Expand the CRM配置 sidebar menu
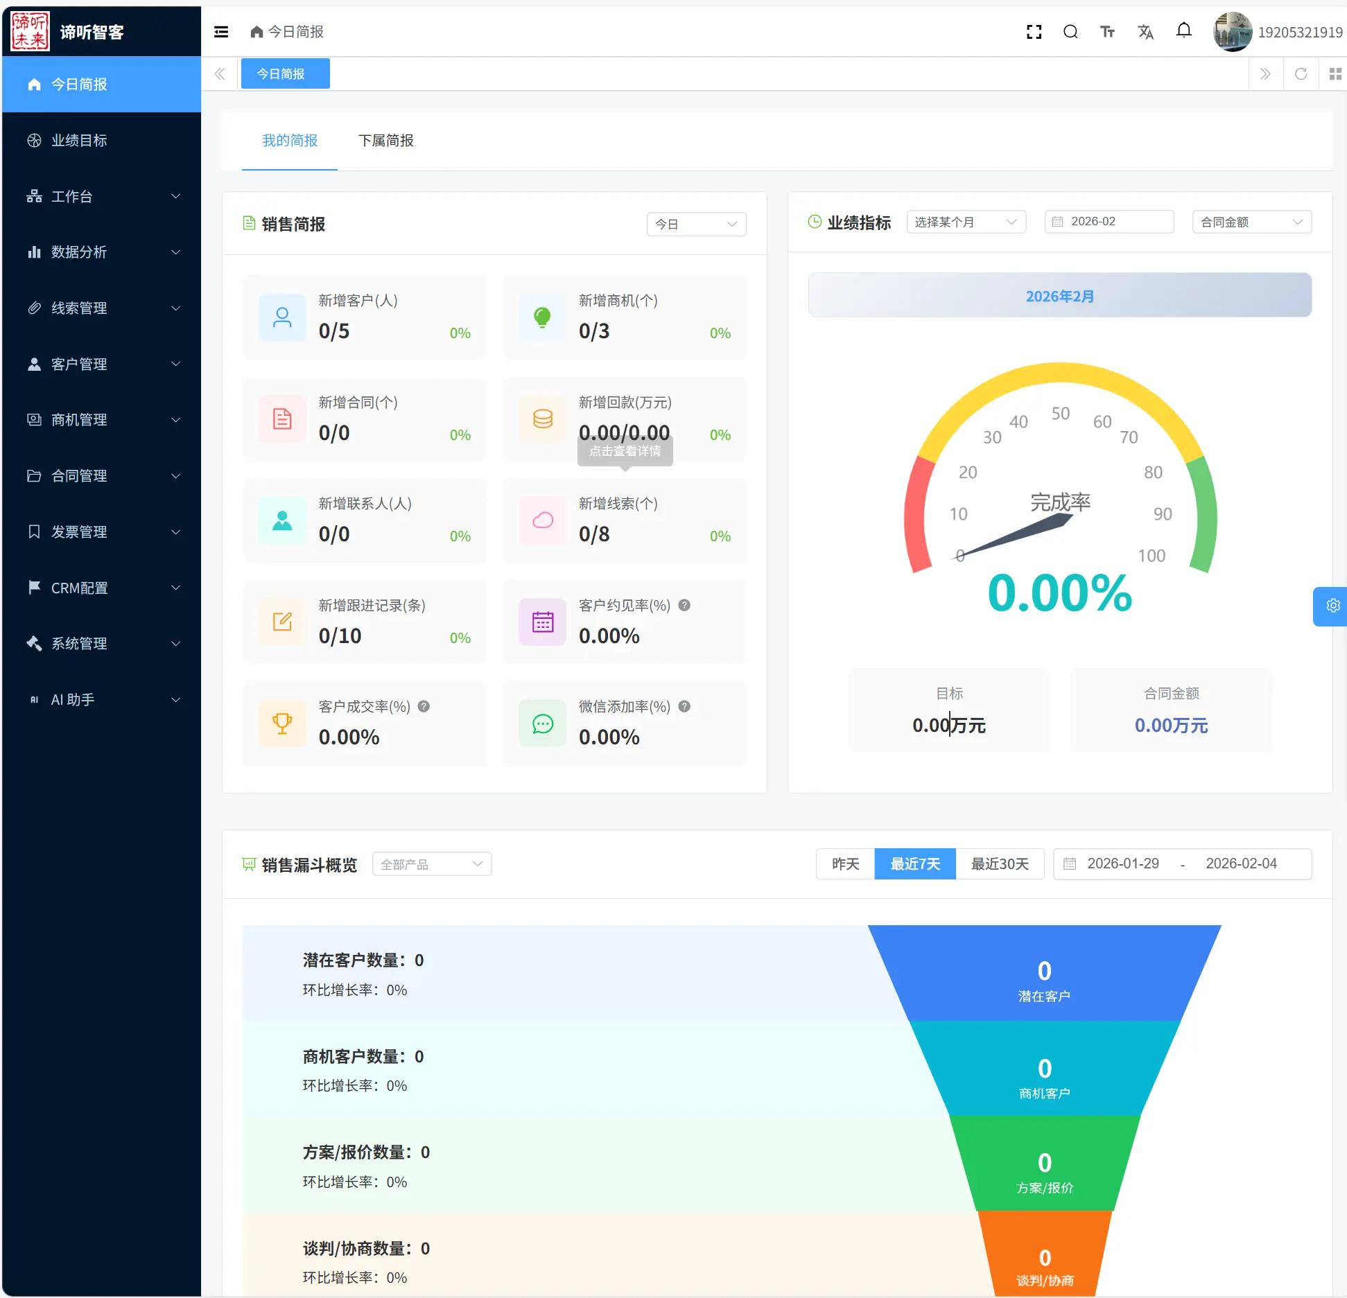Screen dimensions: 1347x1298 pos(102,588)
